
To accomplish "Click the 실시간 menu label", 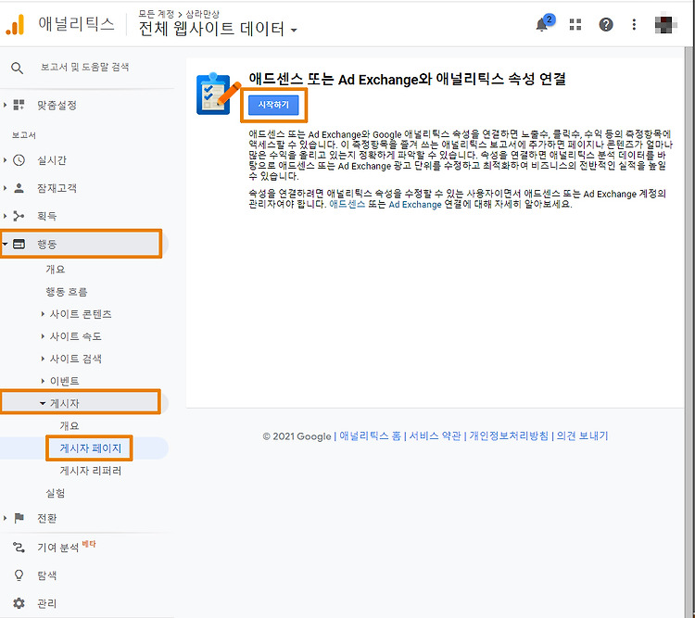I will tap(51, 160).
